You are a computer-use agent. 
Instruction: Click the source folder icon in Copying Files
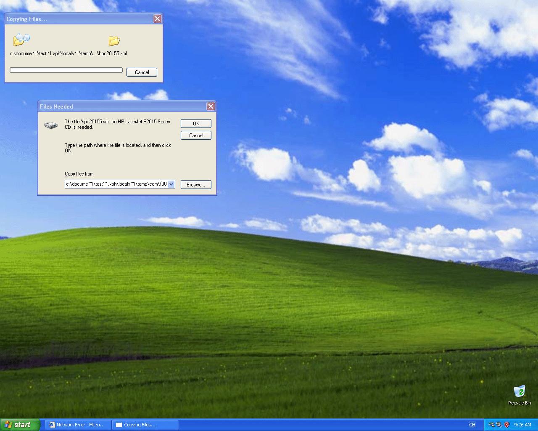pos(22,40)
